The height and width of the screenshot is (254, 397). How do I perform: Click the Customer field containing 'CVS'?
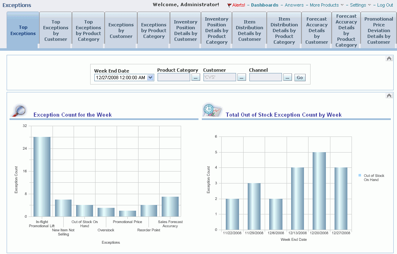coord(220,77)
